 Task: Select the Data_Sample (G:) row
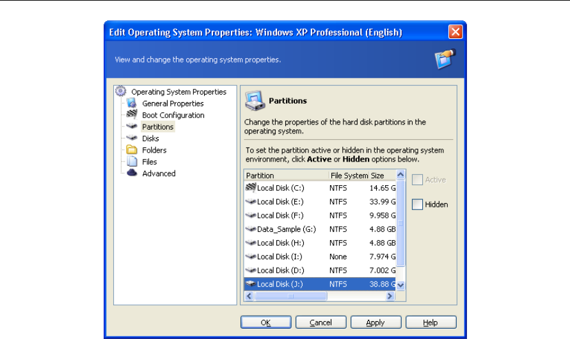[320, 229]
